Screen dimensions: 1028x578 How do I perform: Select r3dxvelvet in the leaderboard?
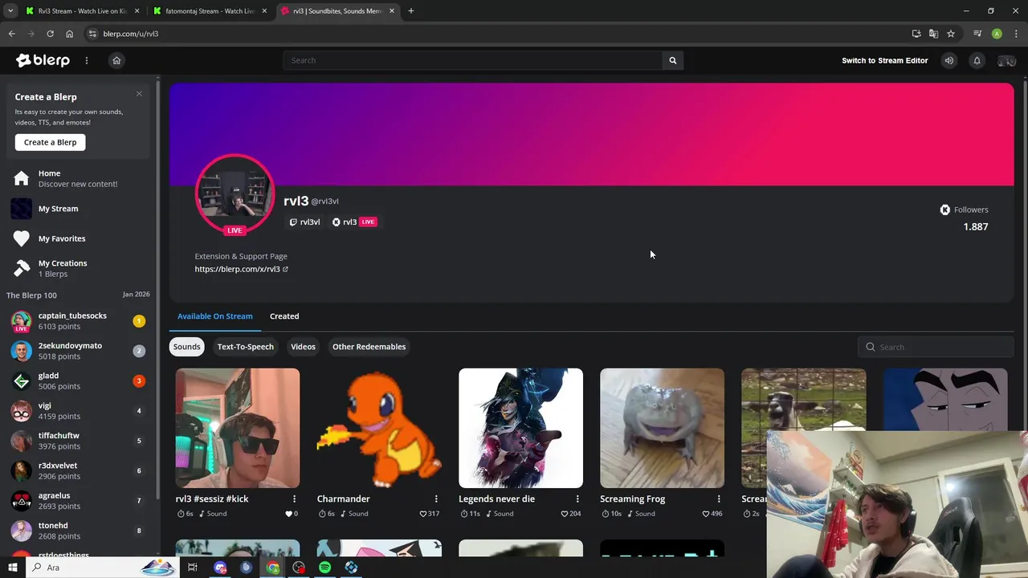tap(78, 470)
